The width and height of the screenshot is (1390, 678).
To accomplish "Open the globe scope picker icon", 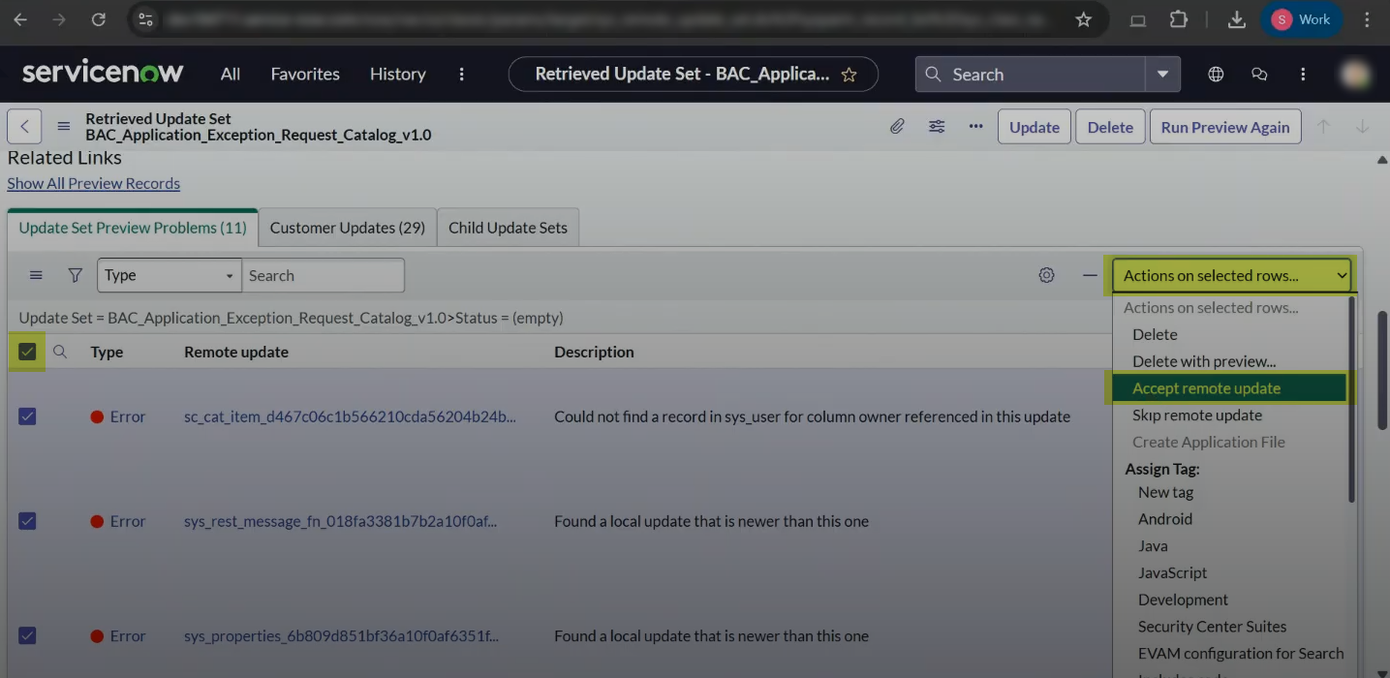I will pos(1216,75).
